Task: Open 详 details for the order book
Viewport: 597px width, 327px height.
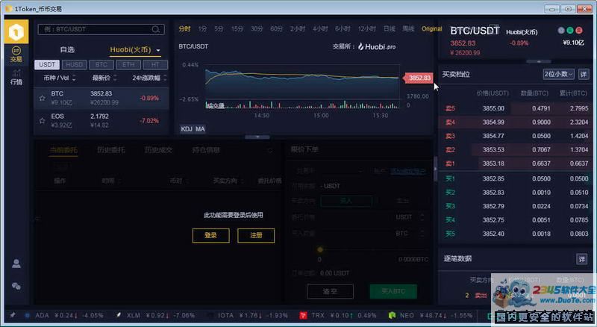Action: point(583,74)
